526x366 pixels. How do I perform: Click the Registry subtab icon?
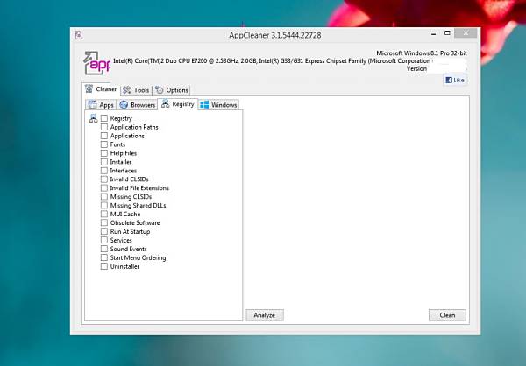click(165, 103)
